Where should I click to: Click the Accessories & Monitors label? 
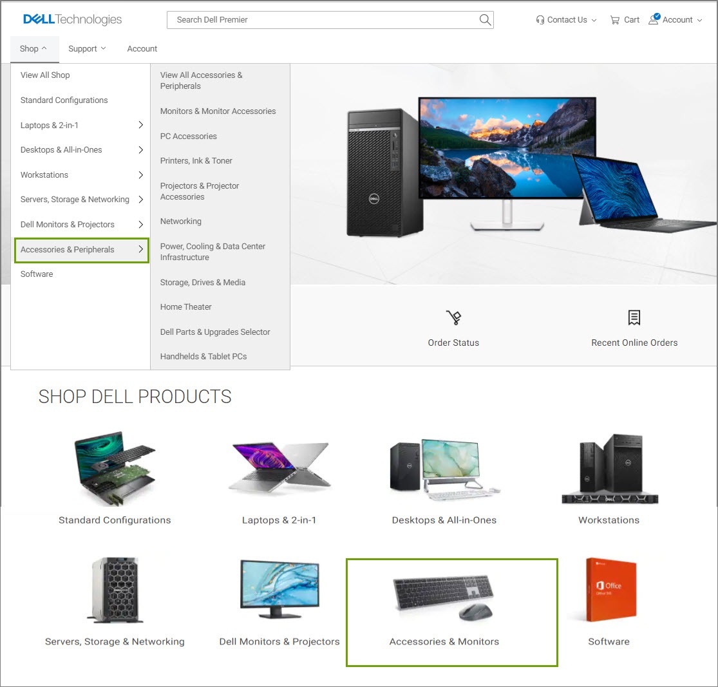444,642
